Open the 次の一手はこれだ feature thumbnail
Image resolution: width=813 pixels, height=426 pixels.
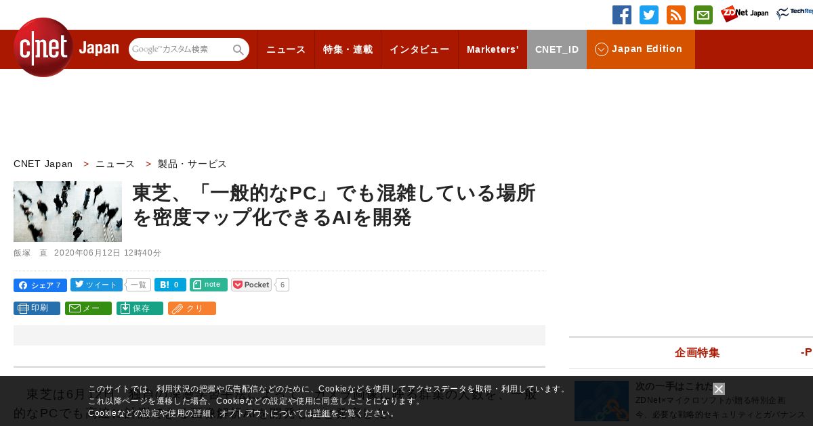[x=602, y=401]
